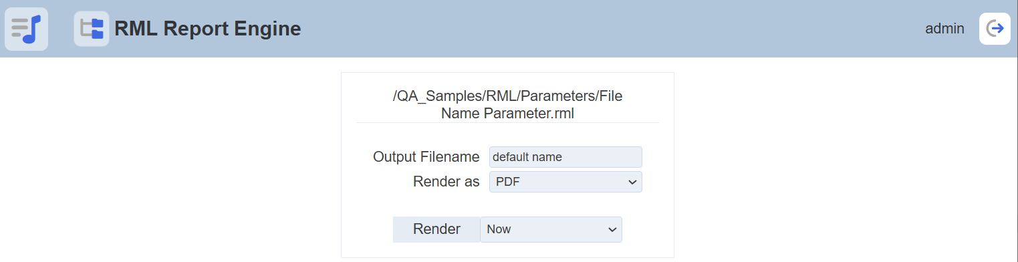1018x262 pixels.
Task: Open the Now scheduling dropdown
Action: coord(551,229)
